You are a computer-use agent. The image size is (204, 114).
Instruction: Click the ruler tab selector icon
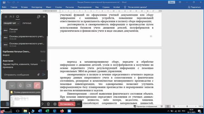[x=1, y=11]
